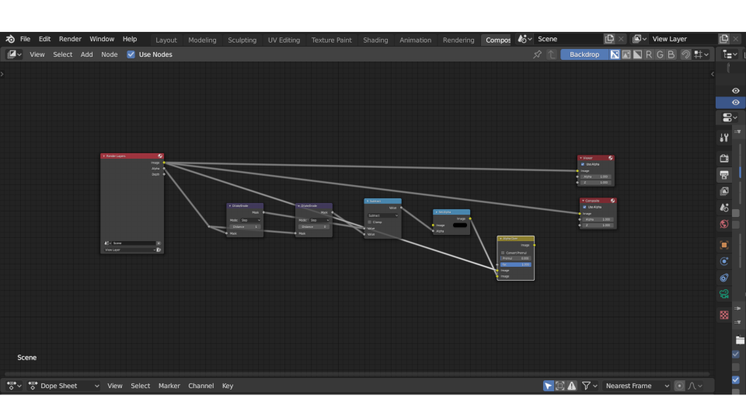Click the Fac slider on Alpha Over node
The height and width of the screenshot is (420, 746).
515,264
